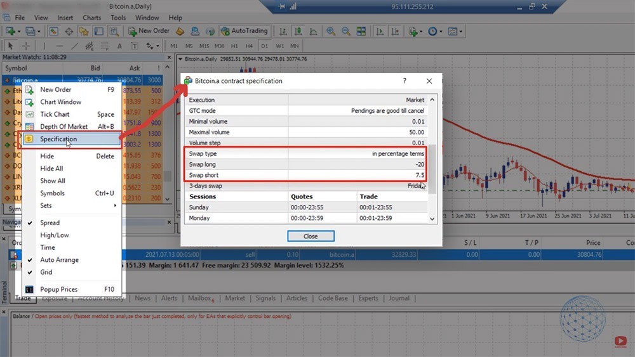The image size is (635, 357).
Task: Click the Zoom In magnifier icon
Action: (x=331, y=31)
